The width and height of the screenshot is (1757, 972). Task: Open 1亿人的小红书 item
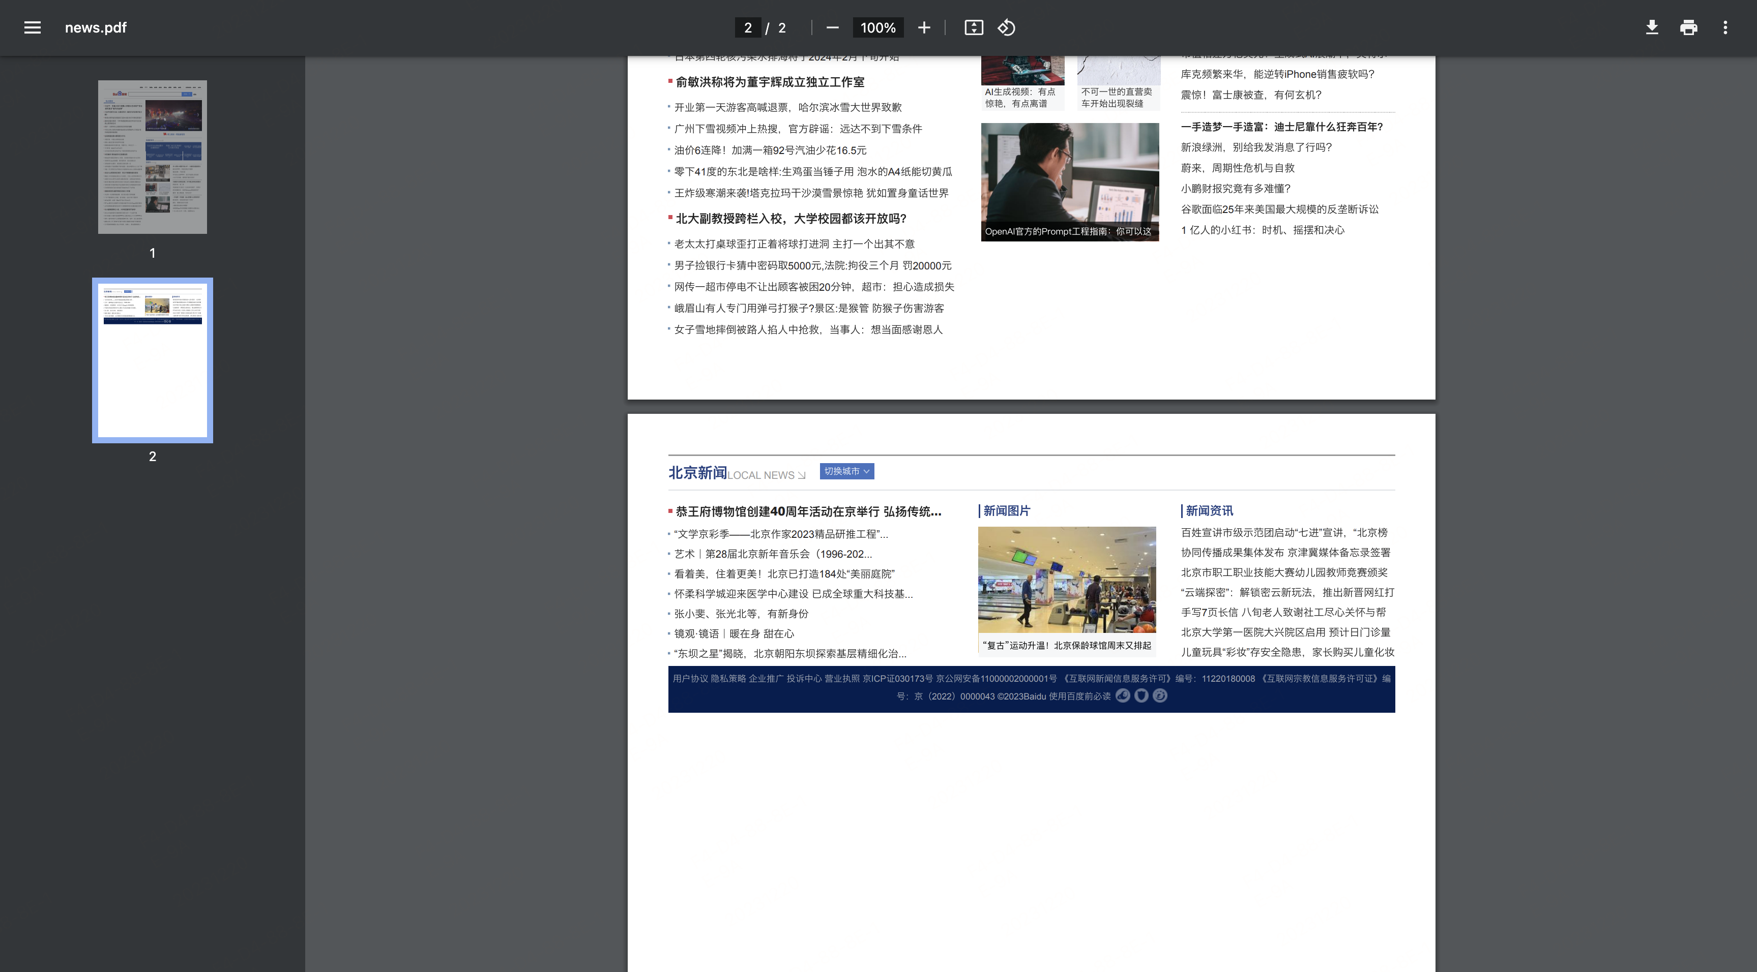coord(1263,230)
